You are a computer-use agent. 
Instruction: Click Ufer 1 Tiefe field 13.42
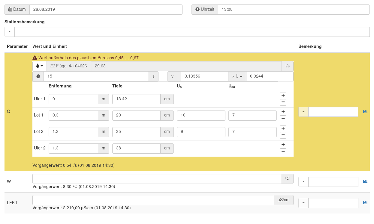137,99
